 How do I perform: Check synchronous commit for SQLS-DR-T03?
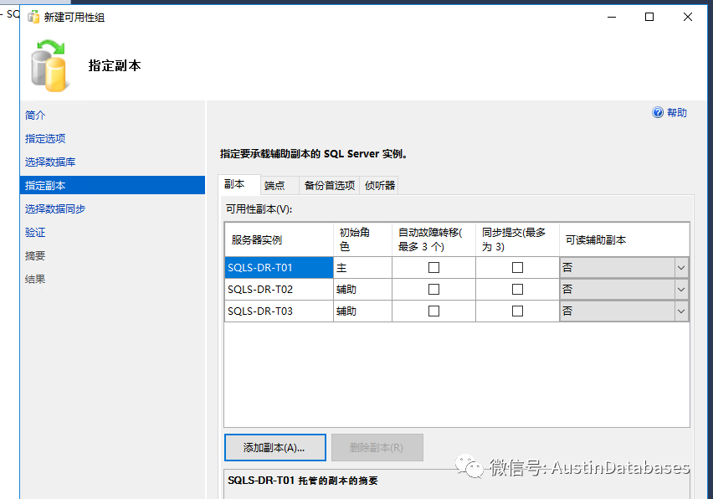point(517,311)
